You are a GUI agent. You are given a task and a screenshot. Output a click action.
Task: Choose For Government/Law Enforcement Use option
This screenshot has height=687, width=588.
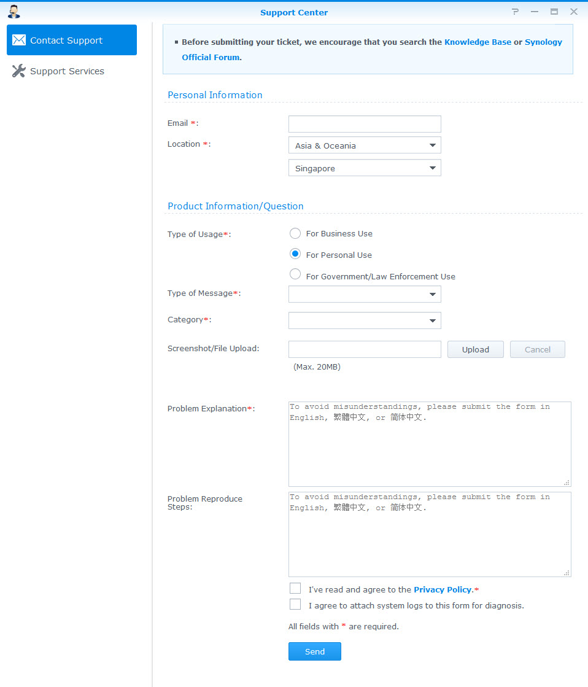(295, 274)
